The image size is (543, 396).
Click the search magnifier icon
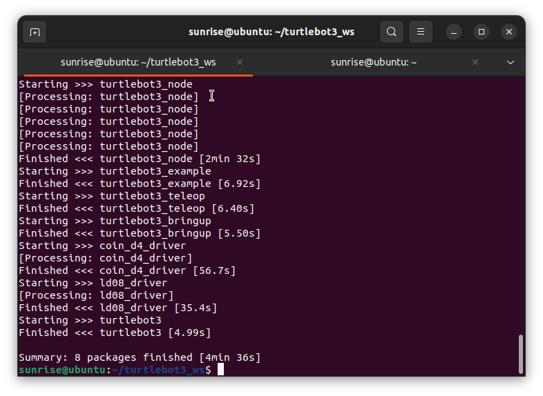tap(392, 32)
